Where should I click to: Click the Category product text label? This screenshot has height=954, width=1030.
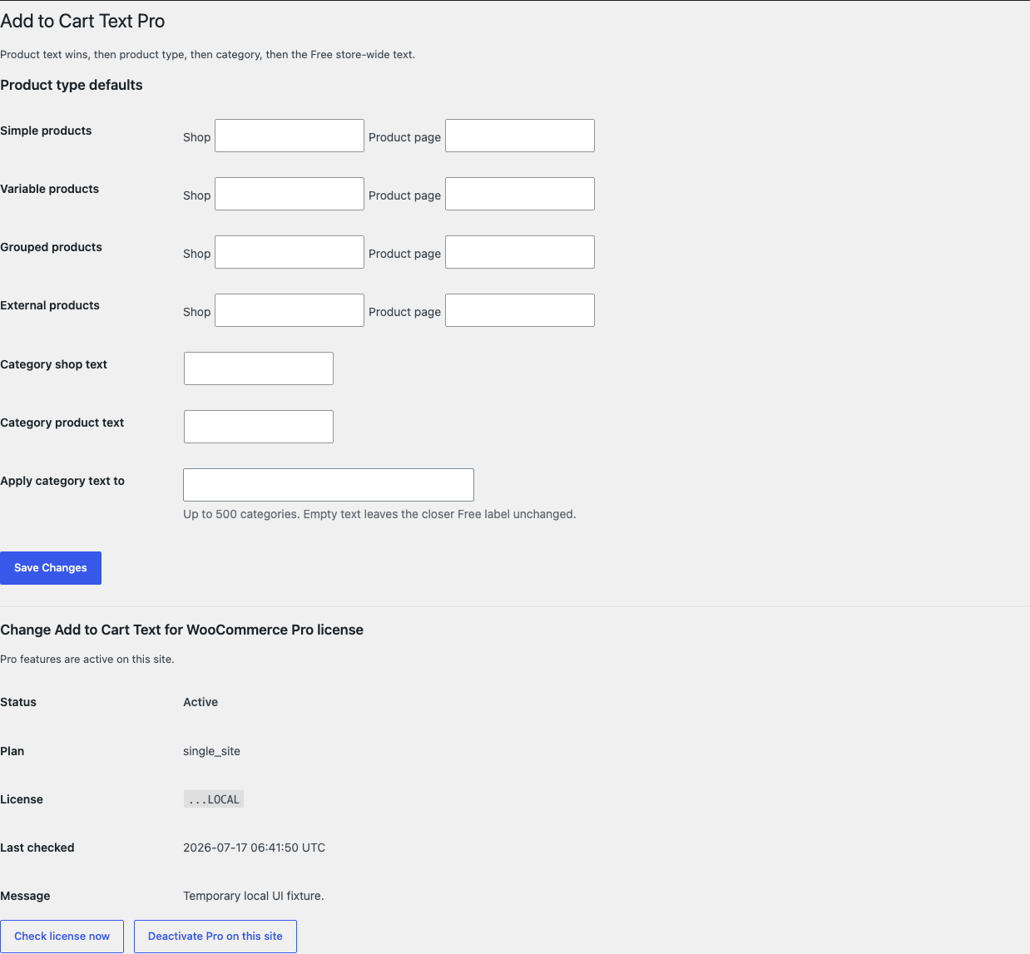pos(62,423)
